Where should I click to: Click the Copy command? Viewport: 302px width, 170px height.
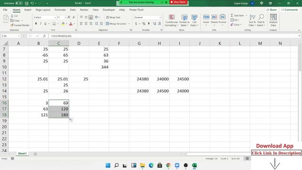pyautogui.click(x=15, y=20)
